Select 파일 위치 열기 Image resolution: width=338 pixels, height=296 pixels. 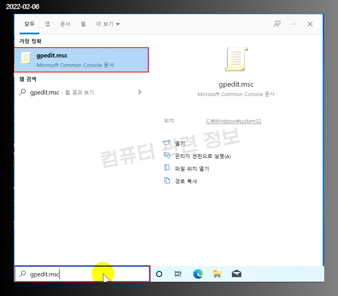click(x=192, y=168)
